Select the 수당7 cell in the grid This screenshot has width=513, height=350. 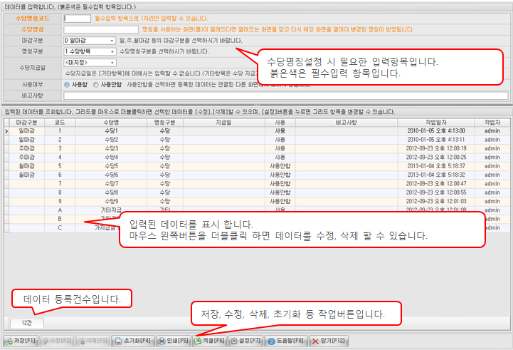pyautogui.click(x=111, y=184)
